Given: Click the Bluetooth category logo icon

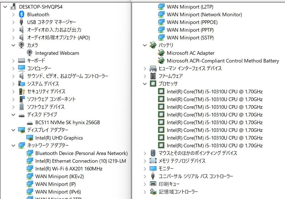Looking at the screenshot, I should (x=21, y=14).
